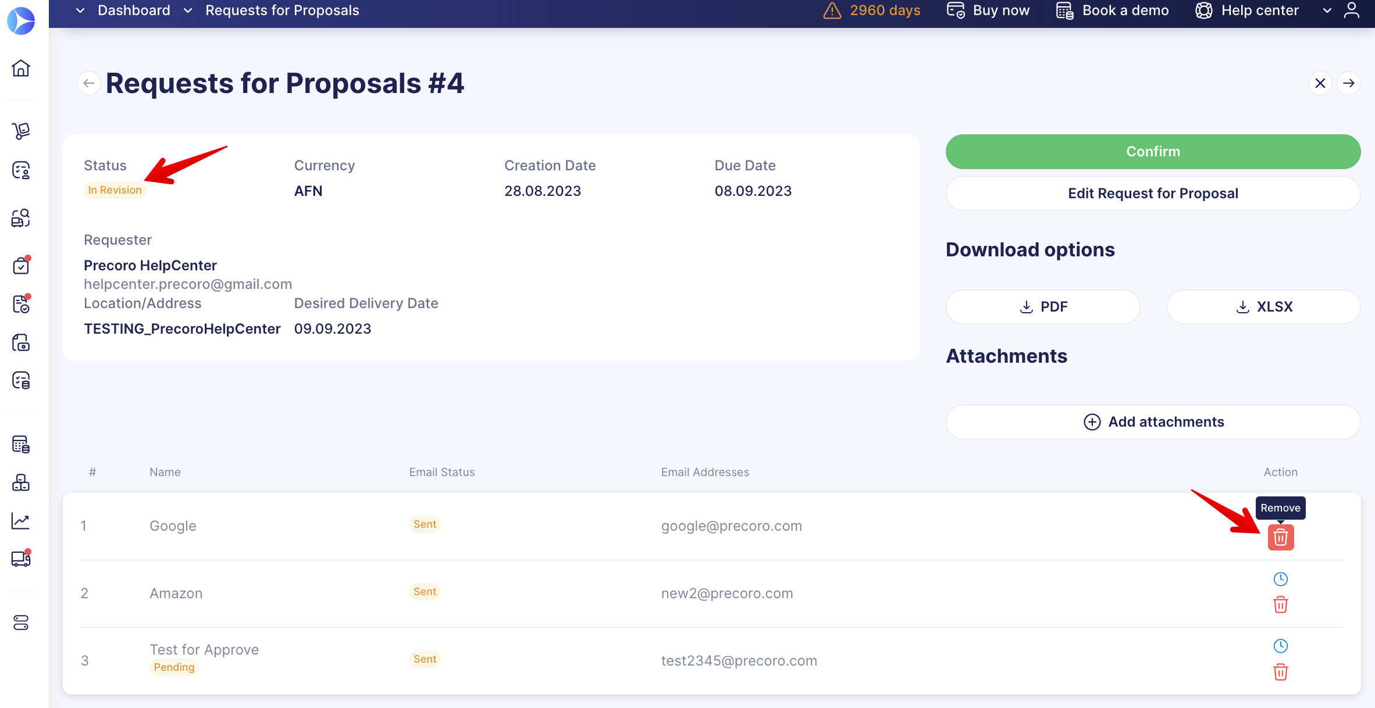Open the sidebar icon with document and camera
The height and width of the screenshot is (708, 1375).
coord(21,343)
